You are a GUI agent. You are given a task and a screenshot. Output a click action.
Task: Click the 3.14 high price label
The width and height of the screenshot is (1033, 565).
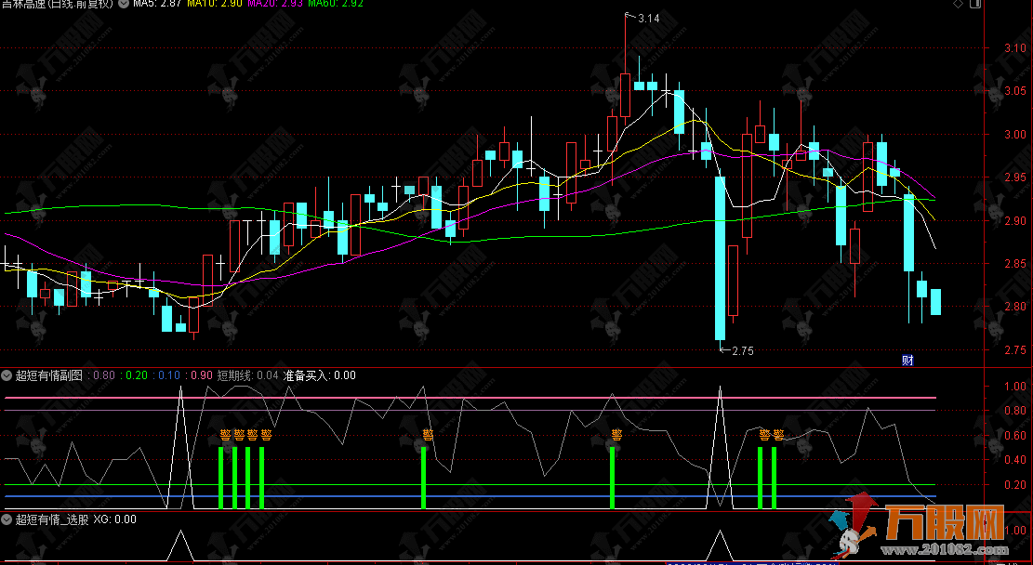coord(648,19)
